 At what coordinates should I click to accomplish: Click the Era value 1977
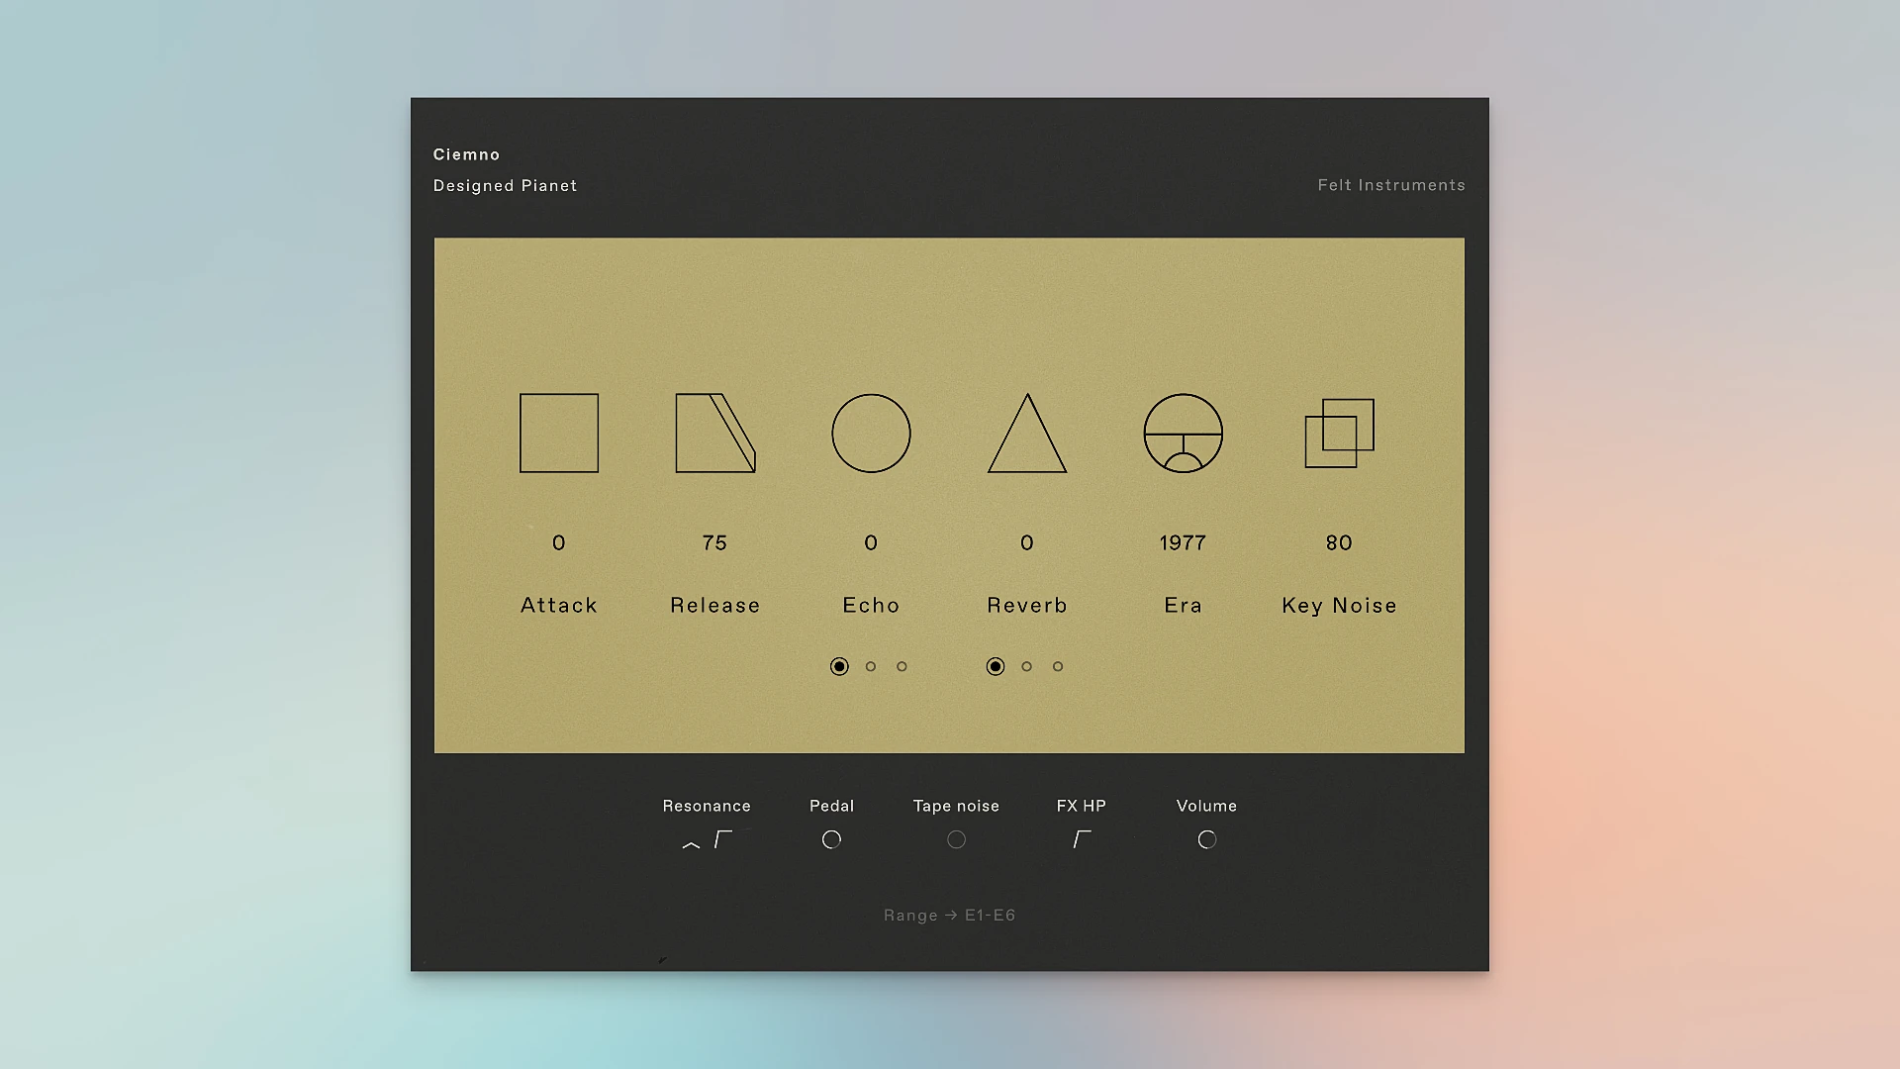pos(1183,542)
